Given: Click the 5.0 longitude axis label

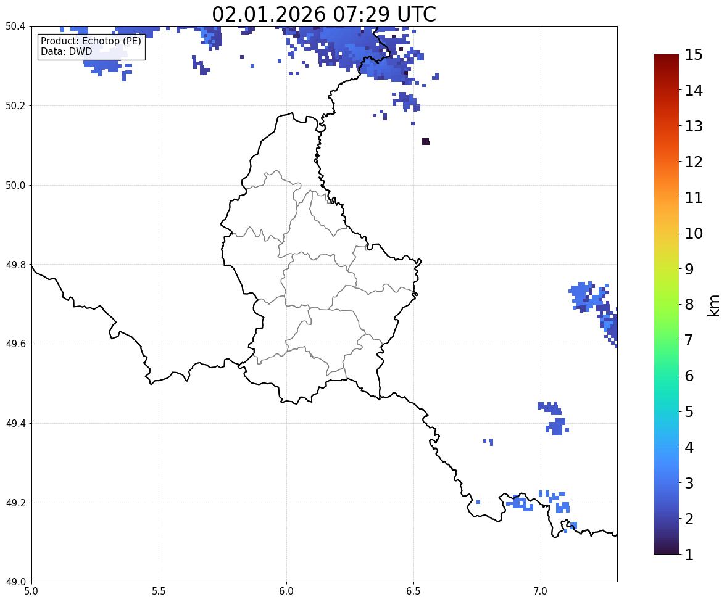Looking at the screenshot, I should click(x=31, y=592).
